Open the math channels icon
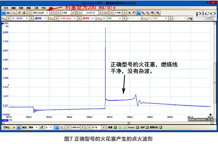 point(190,18)
